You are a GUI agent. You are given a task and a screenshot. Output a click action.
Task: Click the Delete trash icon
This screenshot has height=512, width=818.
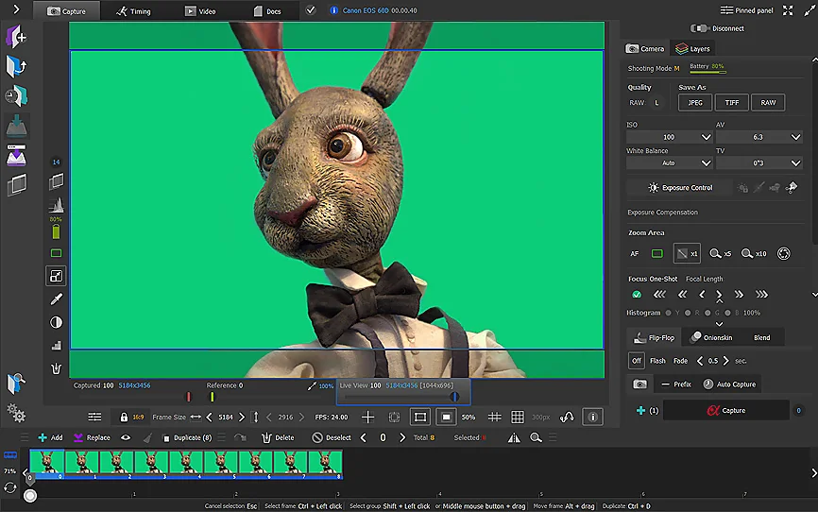click(265, 437)
